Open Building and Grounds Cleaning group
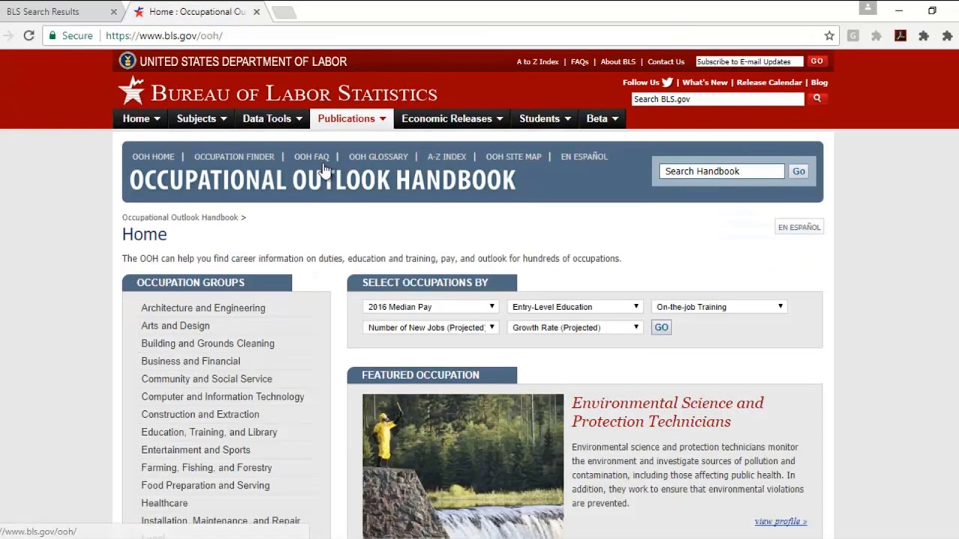Screen dimensions: 959x539 208,344
